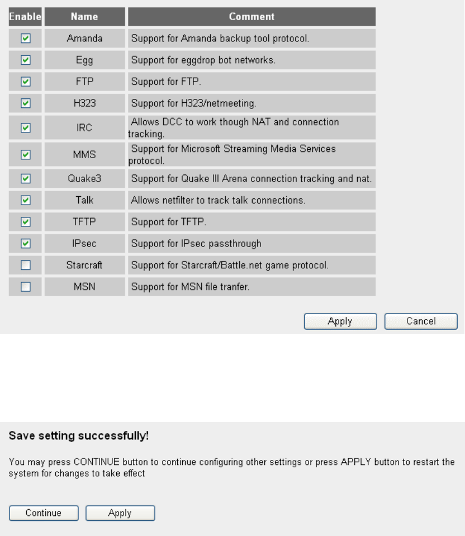Enable the Starcraft checkbox
The width and height of the screenshot is (465, 536).
tap(25, 265)
